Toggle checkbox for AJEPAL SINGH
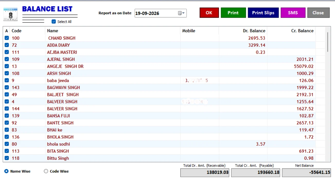 pos(7,59)
